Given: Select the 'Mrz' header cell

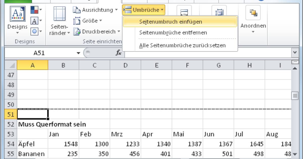Looking at the screenshot, I should point(125,134).
